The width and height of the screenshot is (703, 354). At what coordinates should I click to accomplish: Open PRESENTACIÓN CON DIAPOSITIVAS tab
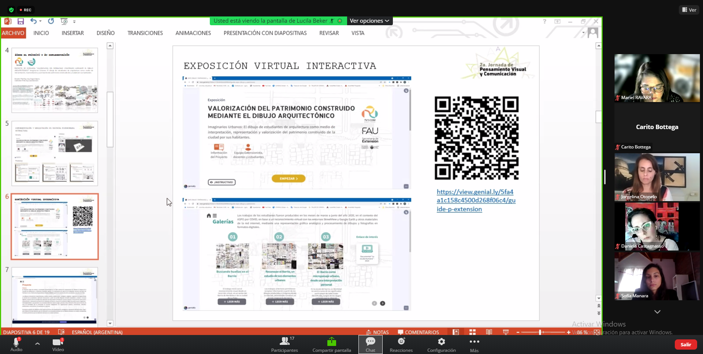[265, 33]
